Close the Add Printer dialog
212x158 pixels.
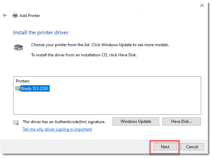[x=202, y=5]
